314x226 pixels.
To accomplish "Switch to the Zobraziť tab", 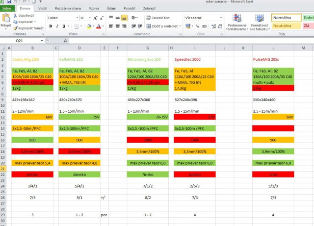I will [x=149, y=8].
